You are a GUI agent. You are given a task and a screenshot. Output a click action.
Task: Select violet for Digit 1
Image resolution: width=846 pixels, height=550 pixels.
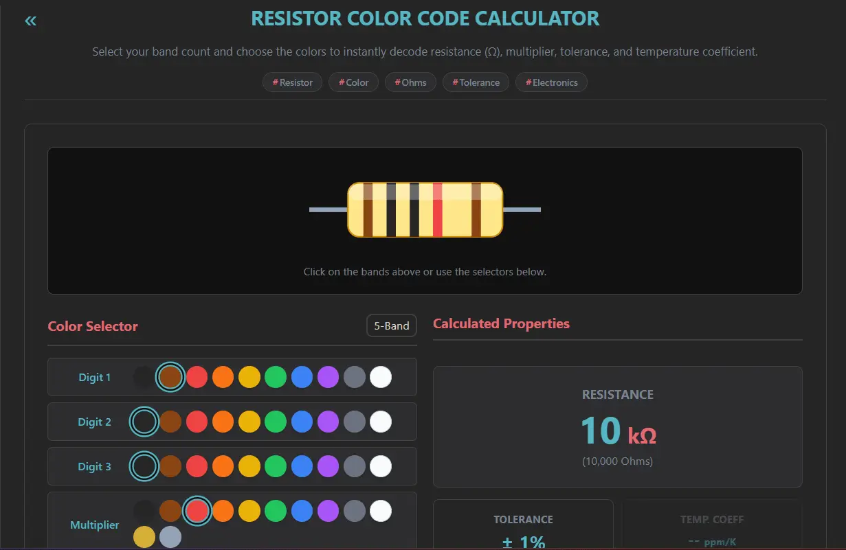pos(328,377)
